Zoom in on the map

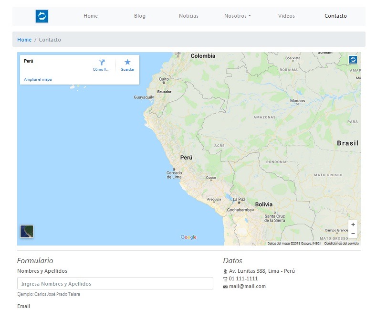click(353, 224)
